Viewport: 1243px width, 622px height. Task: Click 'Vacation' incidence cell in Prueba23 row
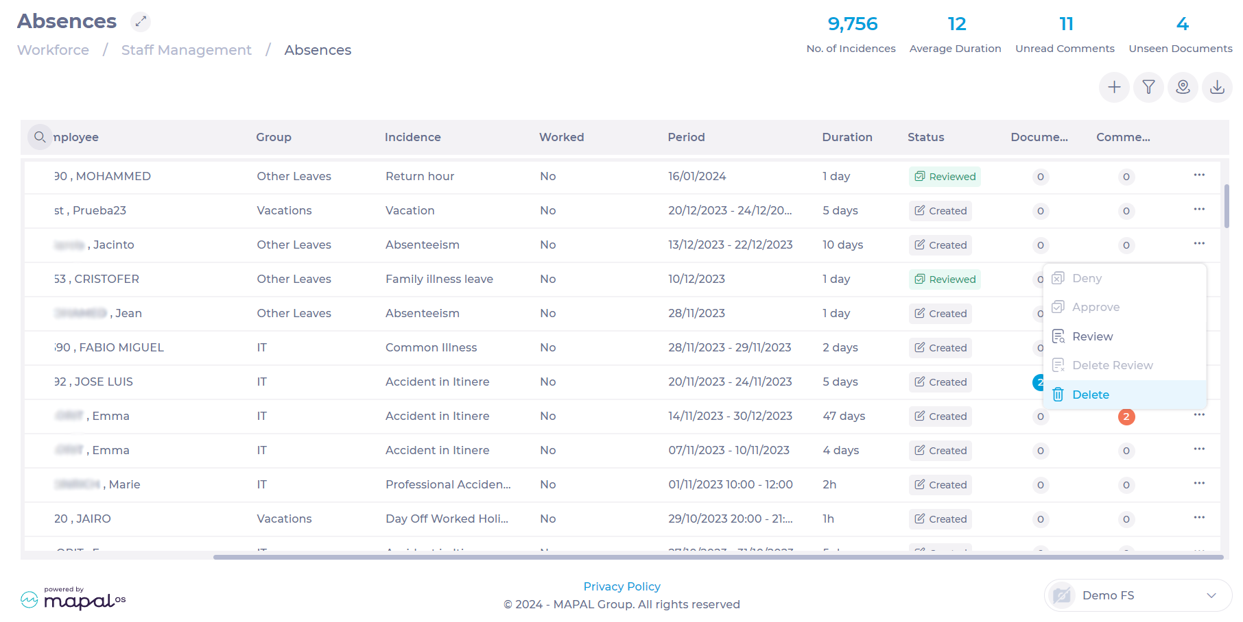point(410,210)
